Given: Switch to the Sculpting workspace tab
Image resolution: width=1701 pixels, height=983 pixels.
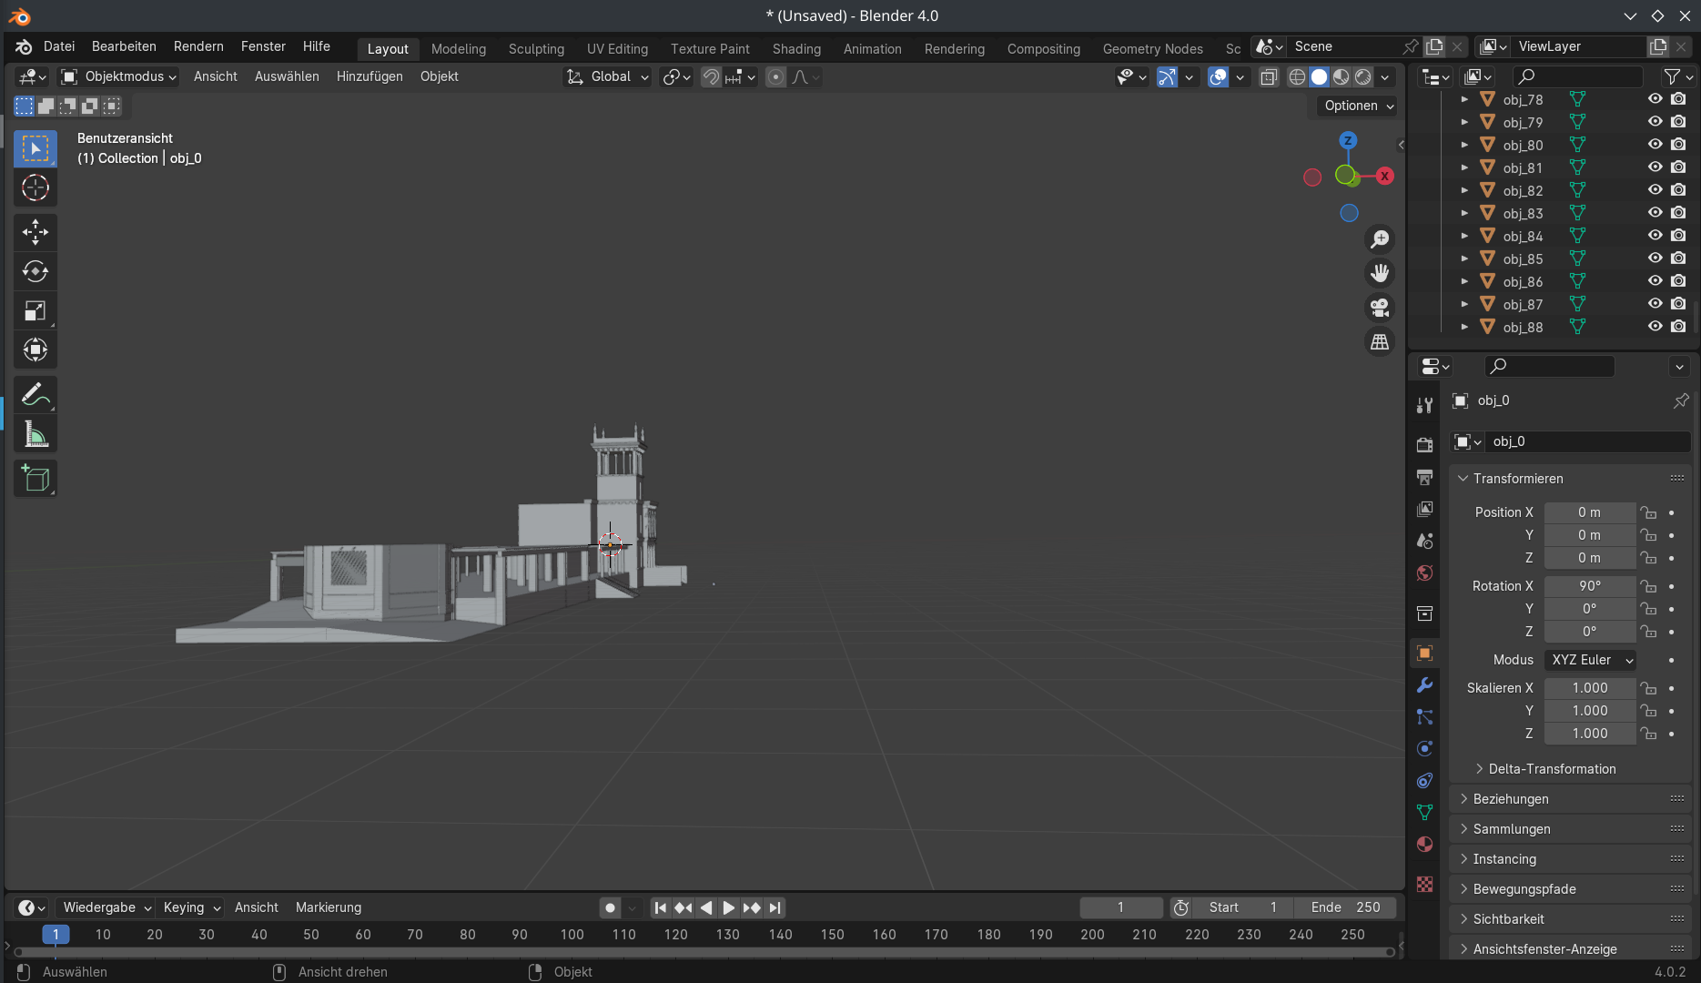Looking at the screenshot, I should pos(536,48).
